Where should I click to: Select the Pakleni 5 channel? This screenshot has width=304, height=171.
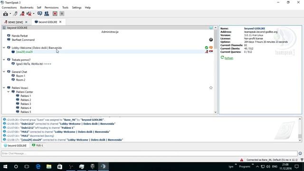point(26,112)
